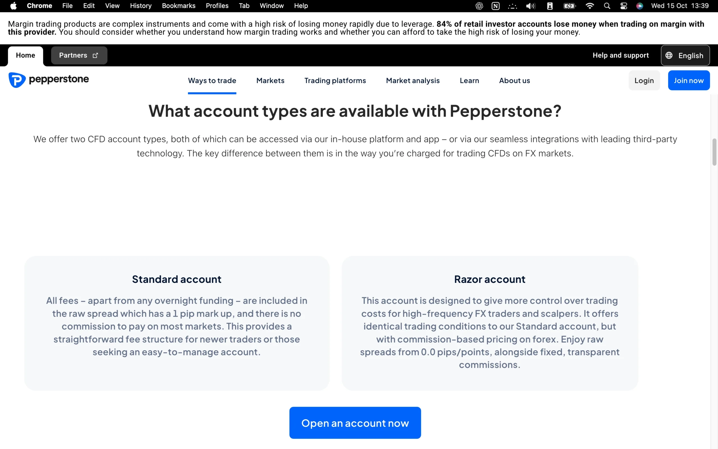Open Spotlight search magnifier icon
This screenshot has width=718, height=449.
point(607,6)
